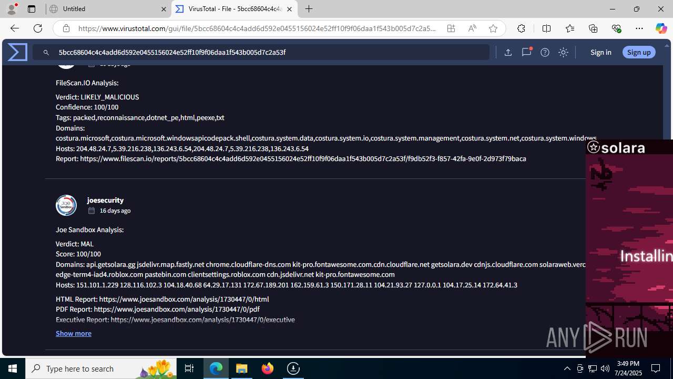The image size is (673, 379).
Task: Go back with browser back arrow
Action: click(14, 28)
